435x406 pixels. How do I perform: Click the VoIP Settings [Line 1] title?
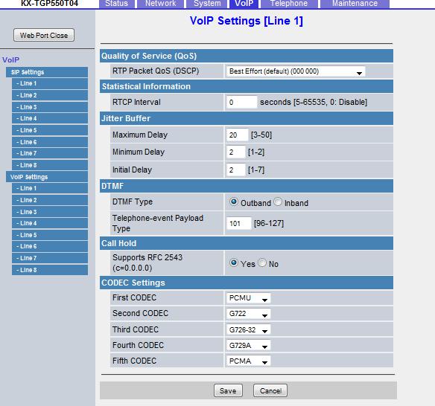[x=247, y=21]
